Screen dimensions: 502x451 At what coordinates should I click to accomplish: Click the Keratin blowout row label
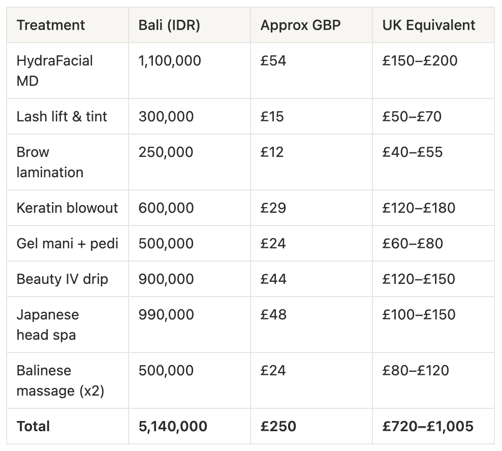coord(68,208)
